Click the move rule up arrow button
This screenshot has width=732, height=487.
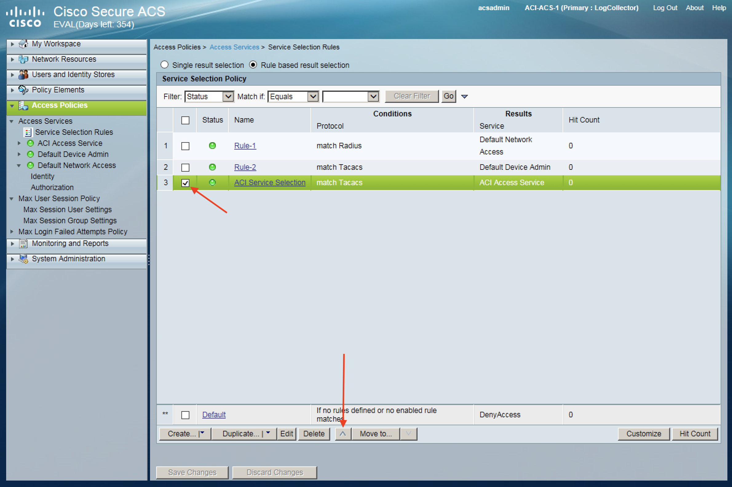[x=343, y=434]
